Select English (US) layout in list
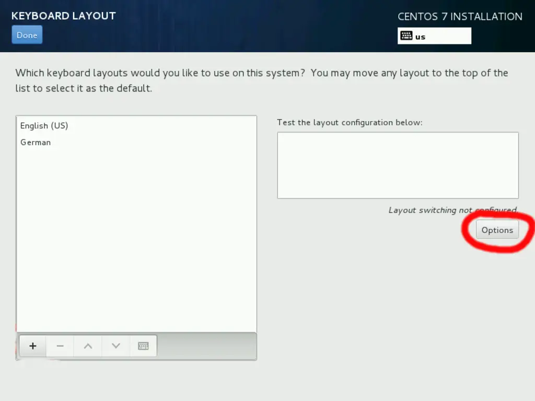535x401 pixels. click(x=136, y=126)
